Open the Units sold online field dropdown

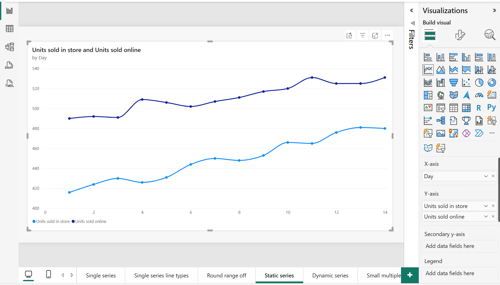[x=486, y=217]
